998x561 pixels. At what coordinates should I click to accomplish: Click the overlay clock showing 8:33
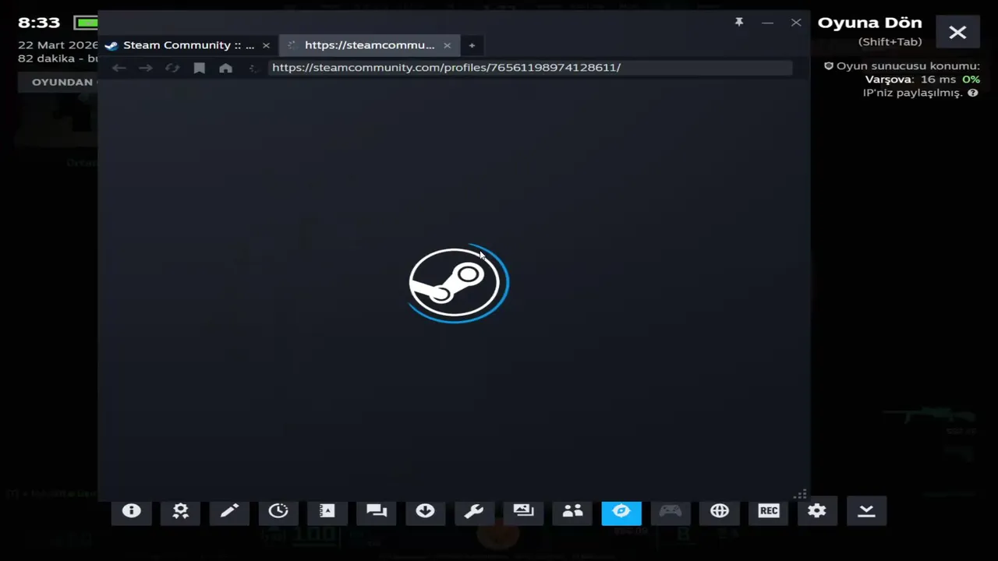click(39, 23)
